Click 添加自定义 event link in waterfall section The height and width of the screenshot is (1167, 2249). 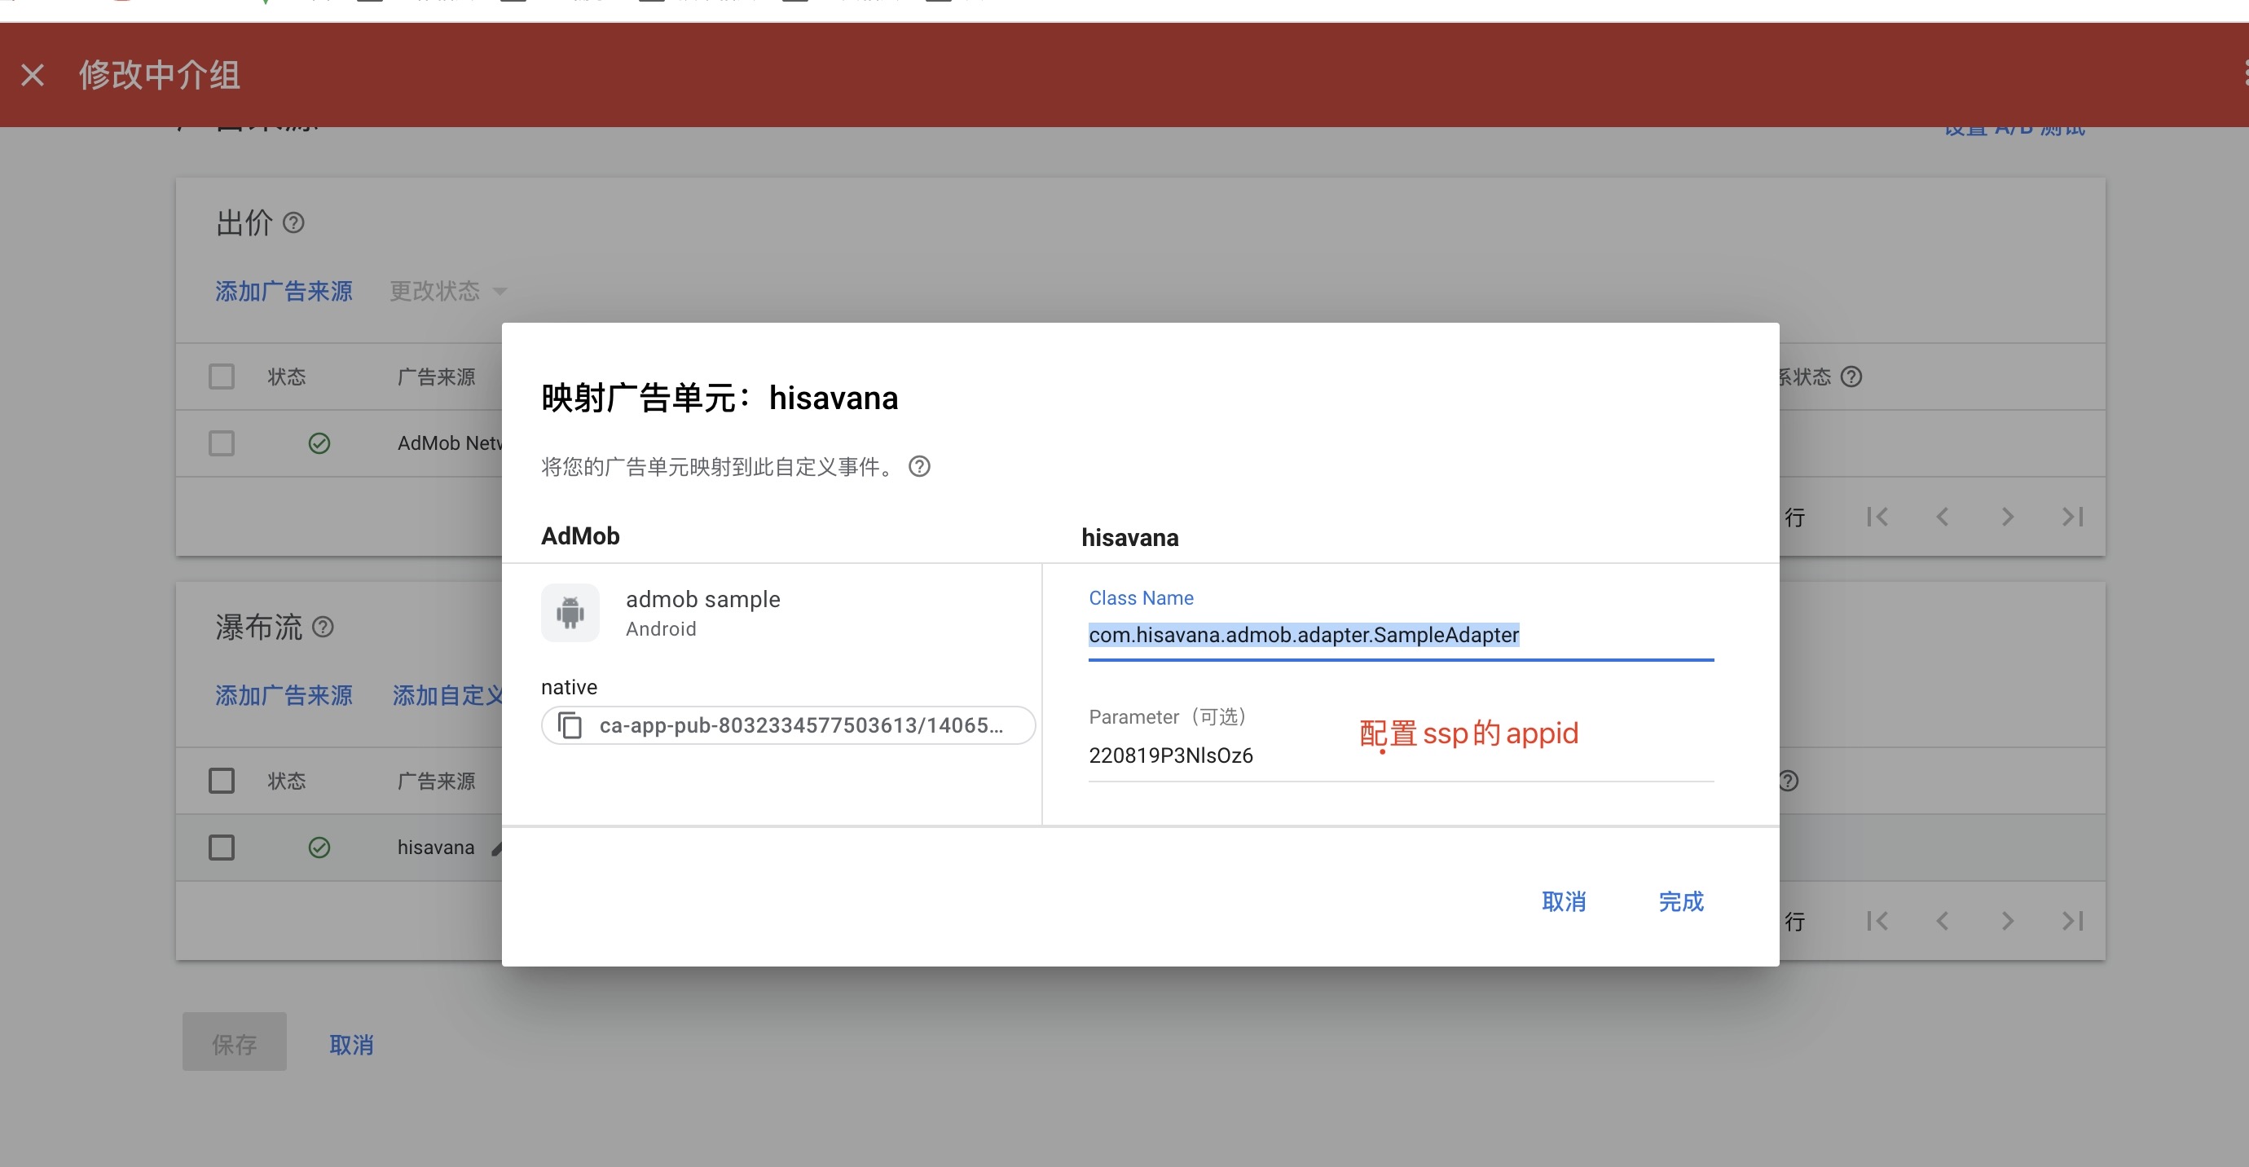point(448,695)
